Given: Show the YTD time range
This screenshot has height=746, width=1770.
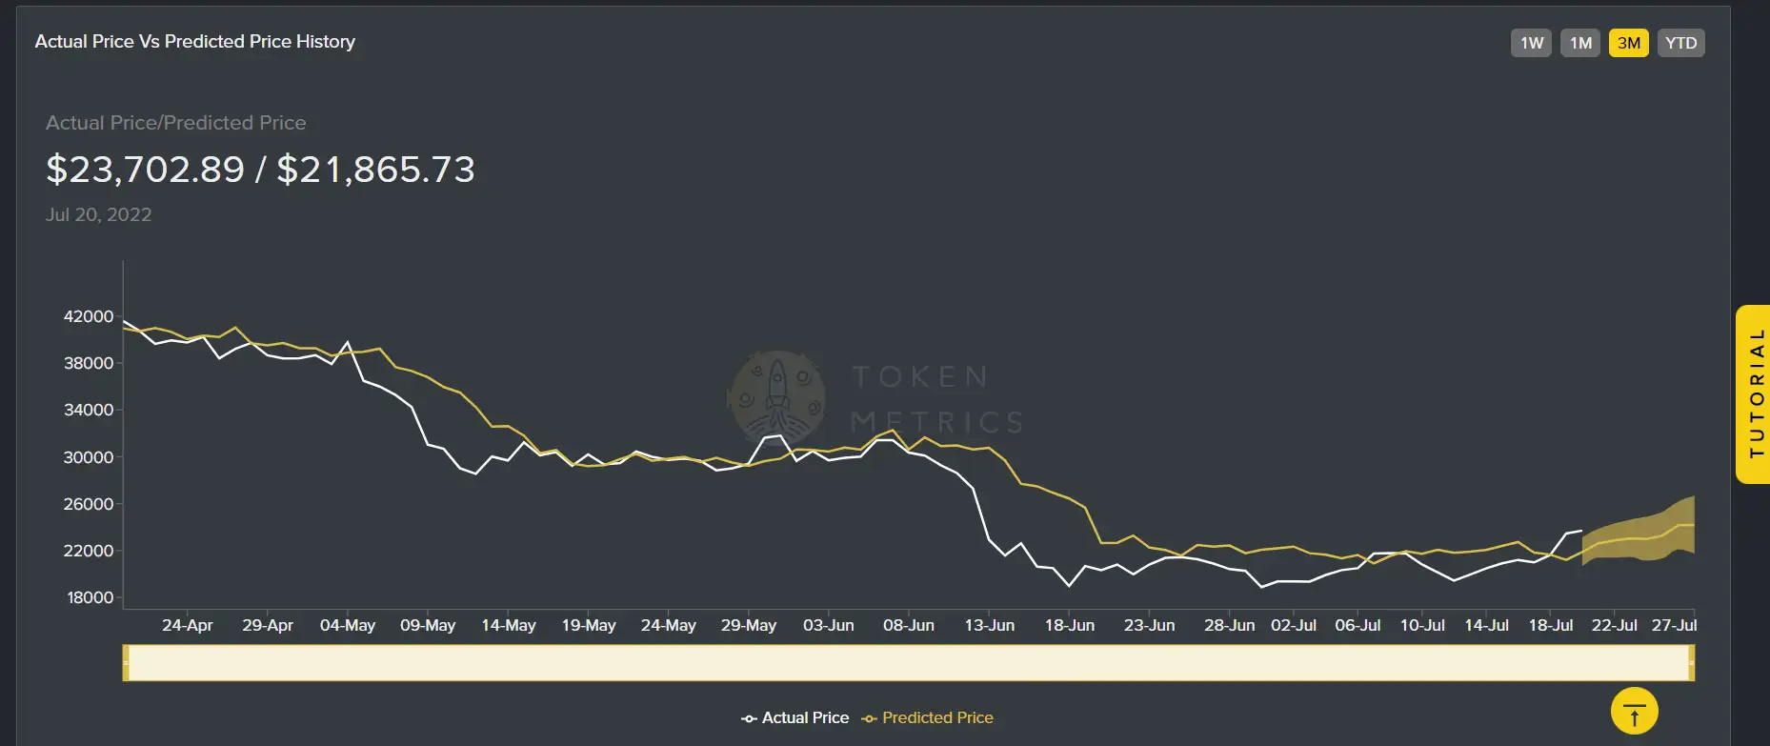Looking at the screenshot, I should pos(1680,43).
